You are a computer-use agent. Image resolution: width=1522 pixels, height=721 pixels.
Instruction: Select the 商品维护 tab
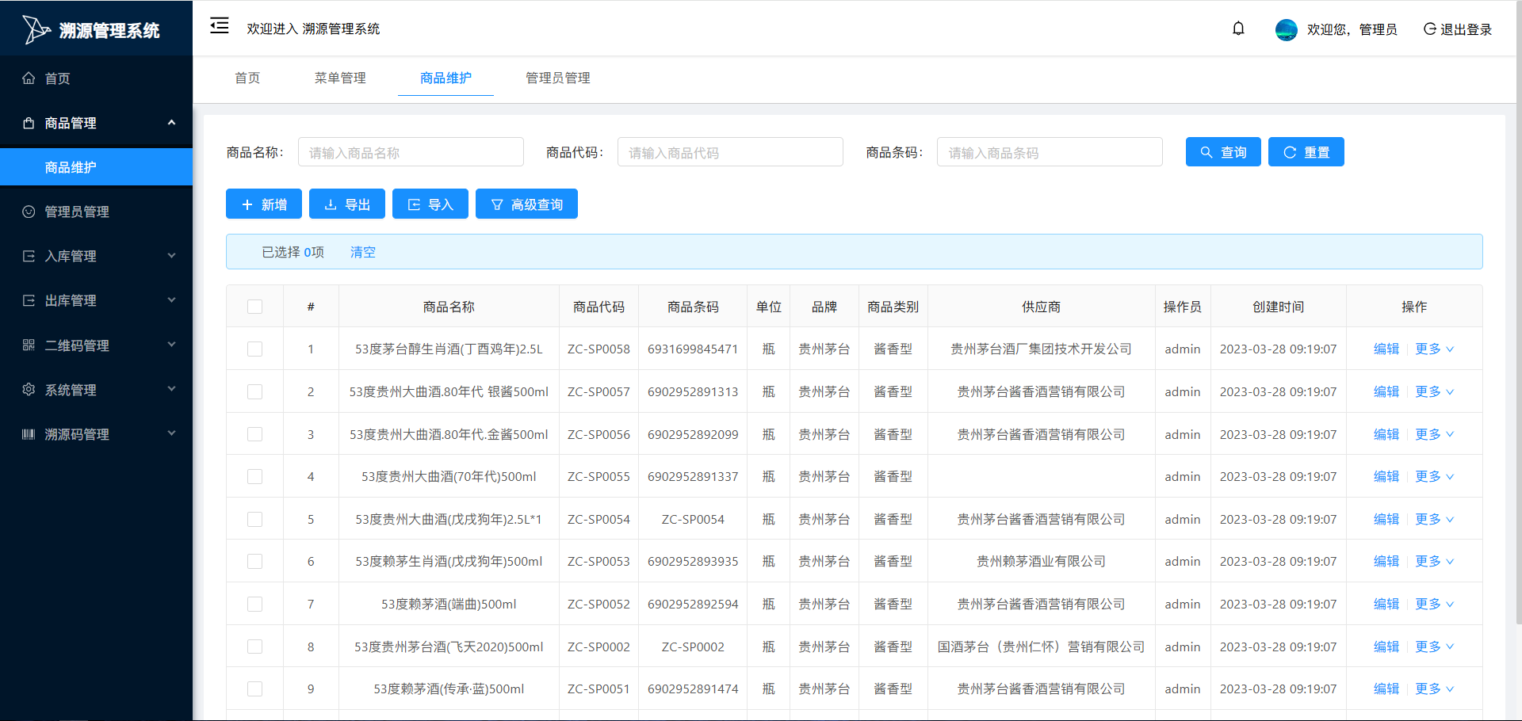446,78
